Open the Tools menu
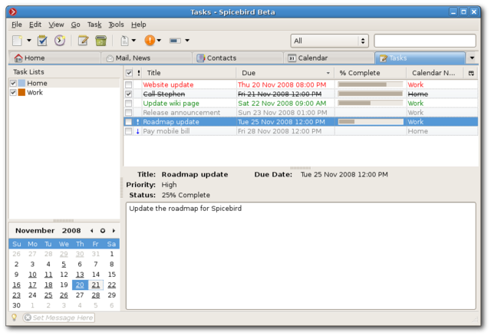Screen dimensions: 491x336 (x=116, y=25)
